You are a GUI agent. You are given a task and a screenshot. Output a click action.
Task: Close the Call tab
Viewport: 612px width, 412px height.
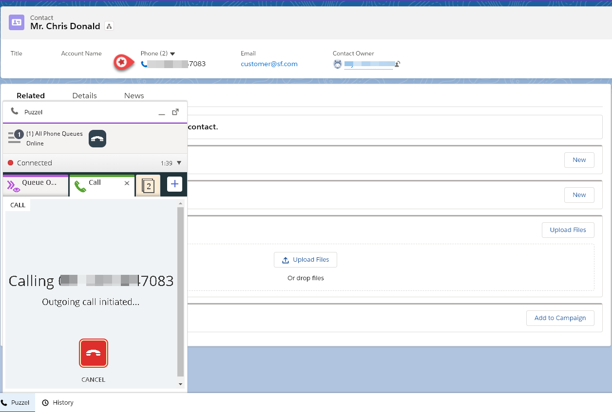(x=127, y=183)
